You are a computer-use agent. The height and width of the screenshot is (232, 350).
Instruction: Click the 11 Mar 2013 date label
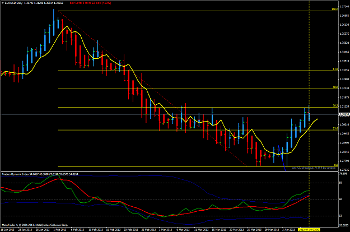(x=202, y=230)
